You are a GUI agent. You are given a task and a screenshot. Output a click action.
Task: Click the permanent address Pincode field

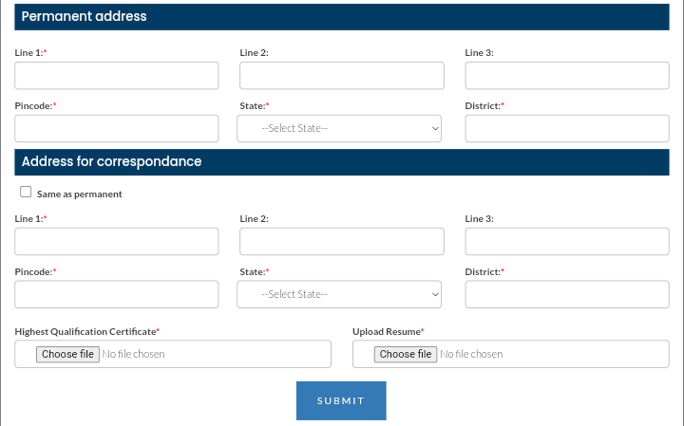pos(117,128)
